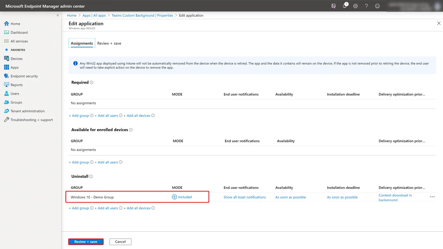
Task: Open the notifications bell icon
Action: pos(345,6)
